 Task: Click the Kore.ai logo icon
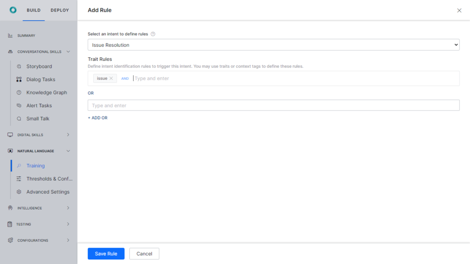pos(13,10)
